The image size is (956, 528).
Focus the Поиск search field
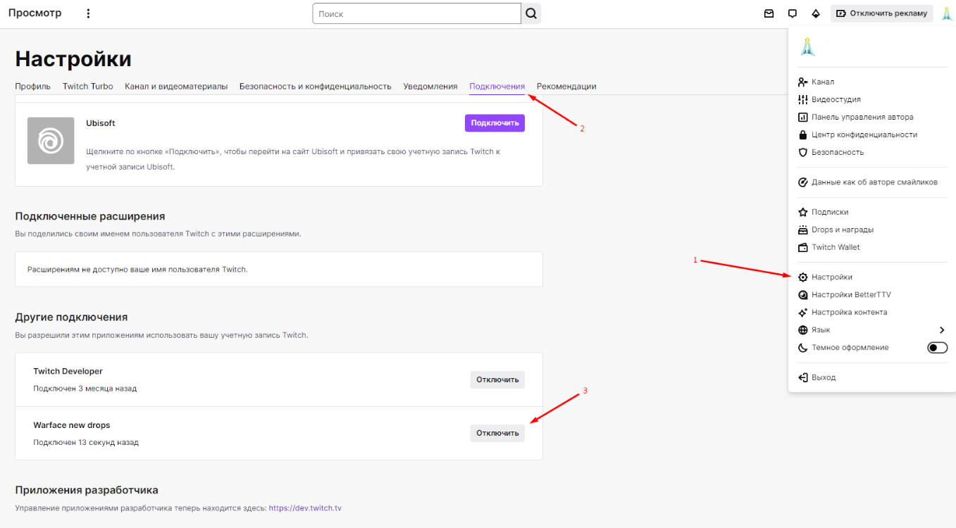click(417, 13)
